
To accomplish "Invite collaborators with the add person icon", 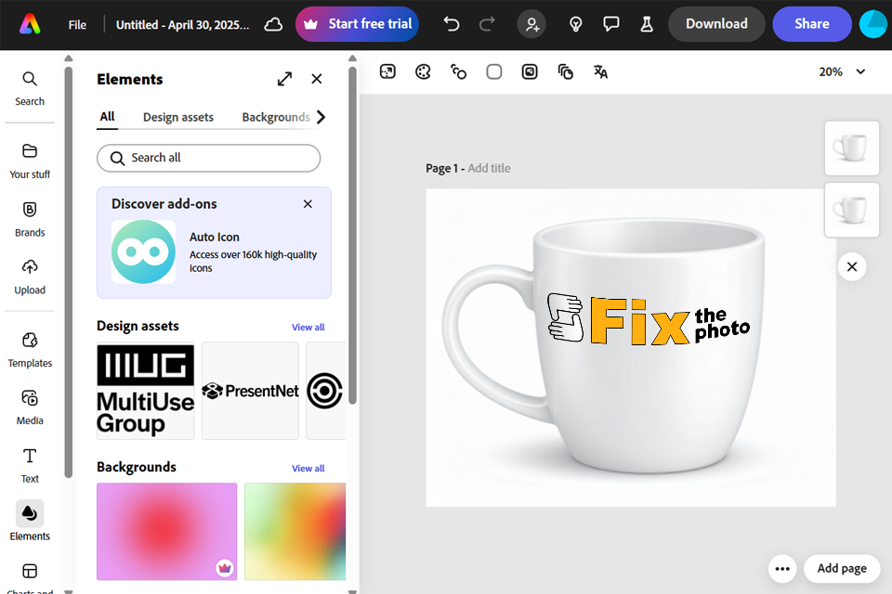I will pyautogui.click(x=531, y=24).
